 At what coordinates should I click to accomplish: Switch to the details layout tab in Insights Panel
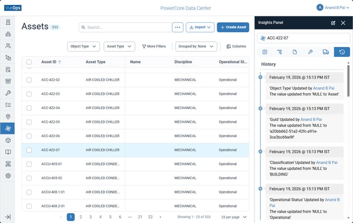264,52
